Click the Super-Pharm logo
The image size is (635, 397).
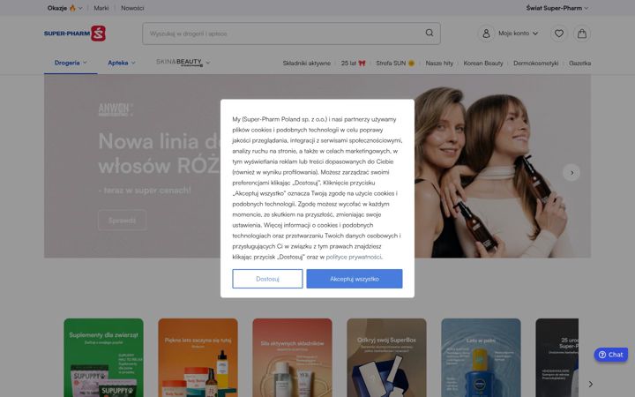coord(74,34)
